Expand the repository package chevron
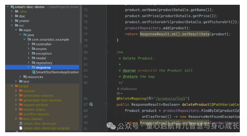247x136 pixels. 29,63
